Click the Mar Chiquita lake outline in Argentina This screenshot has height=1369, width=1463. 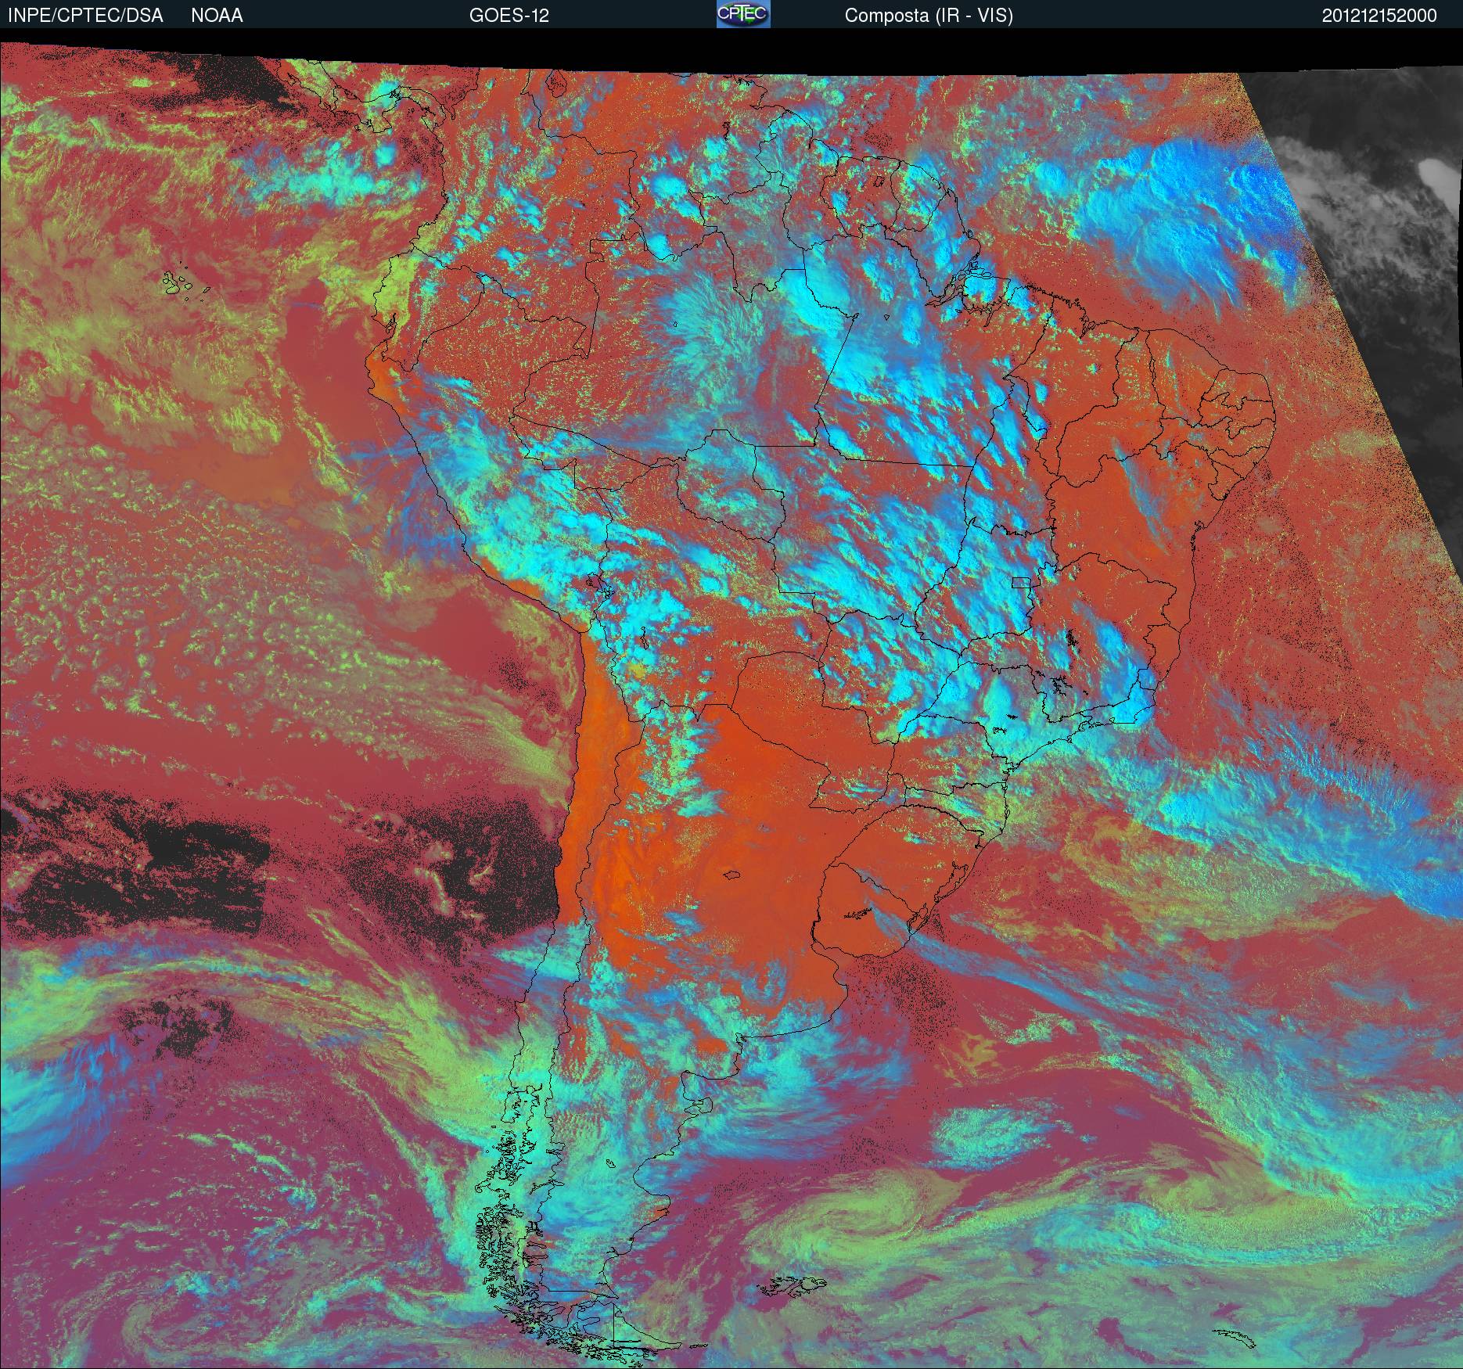732,875
